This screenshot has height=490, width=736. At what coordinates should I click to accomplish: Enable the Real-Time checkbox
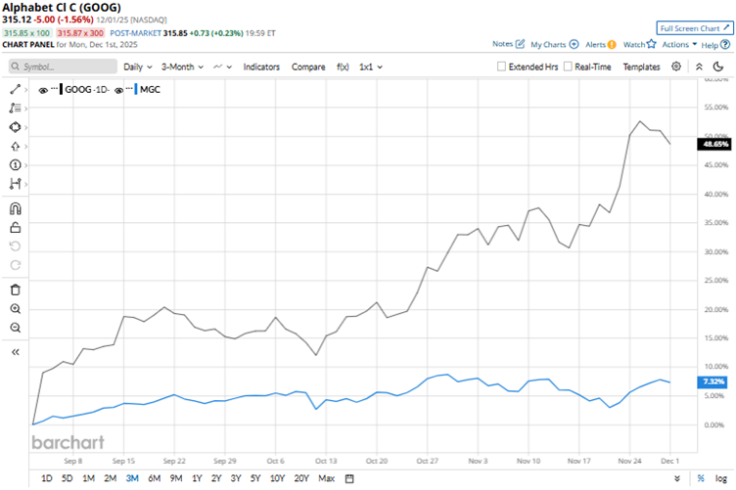click(568, 67)
